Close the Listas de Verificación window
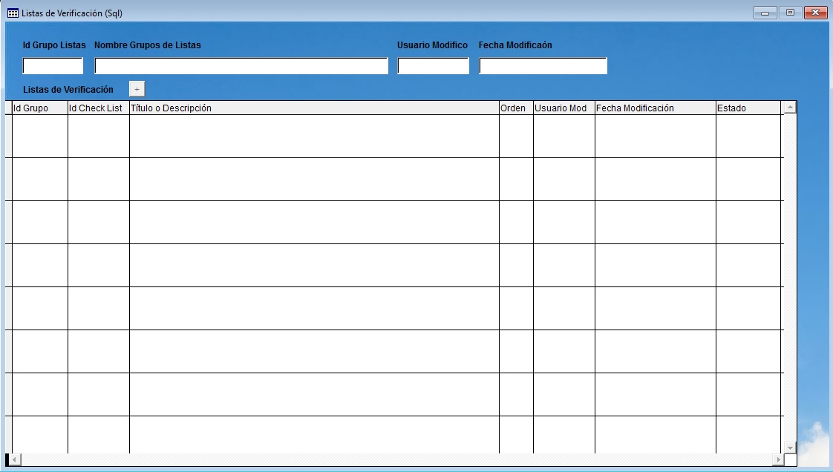This screenshot has height=472, width=833. point(815,13)
